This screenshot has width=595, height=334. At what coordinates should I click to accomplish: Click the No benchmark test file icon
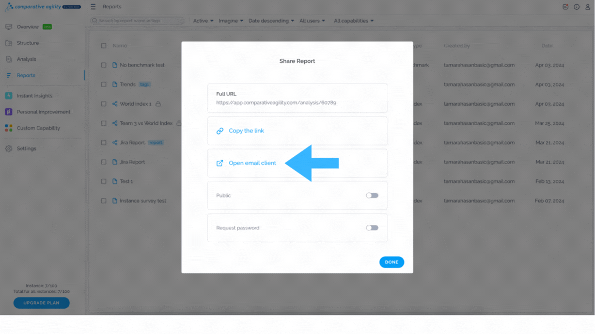tap(115, 65)
